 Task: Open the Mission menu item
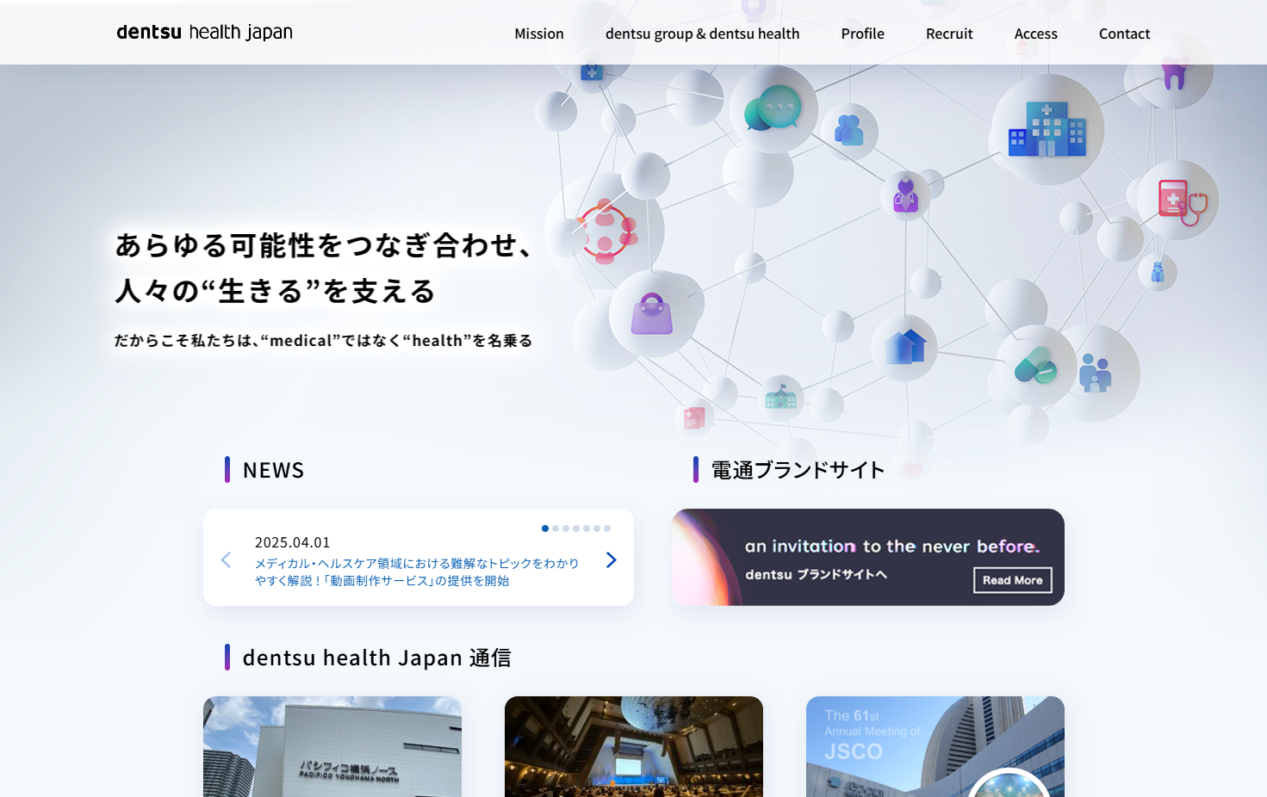tap(539, 34)
